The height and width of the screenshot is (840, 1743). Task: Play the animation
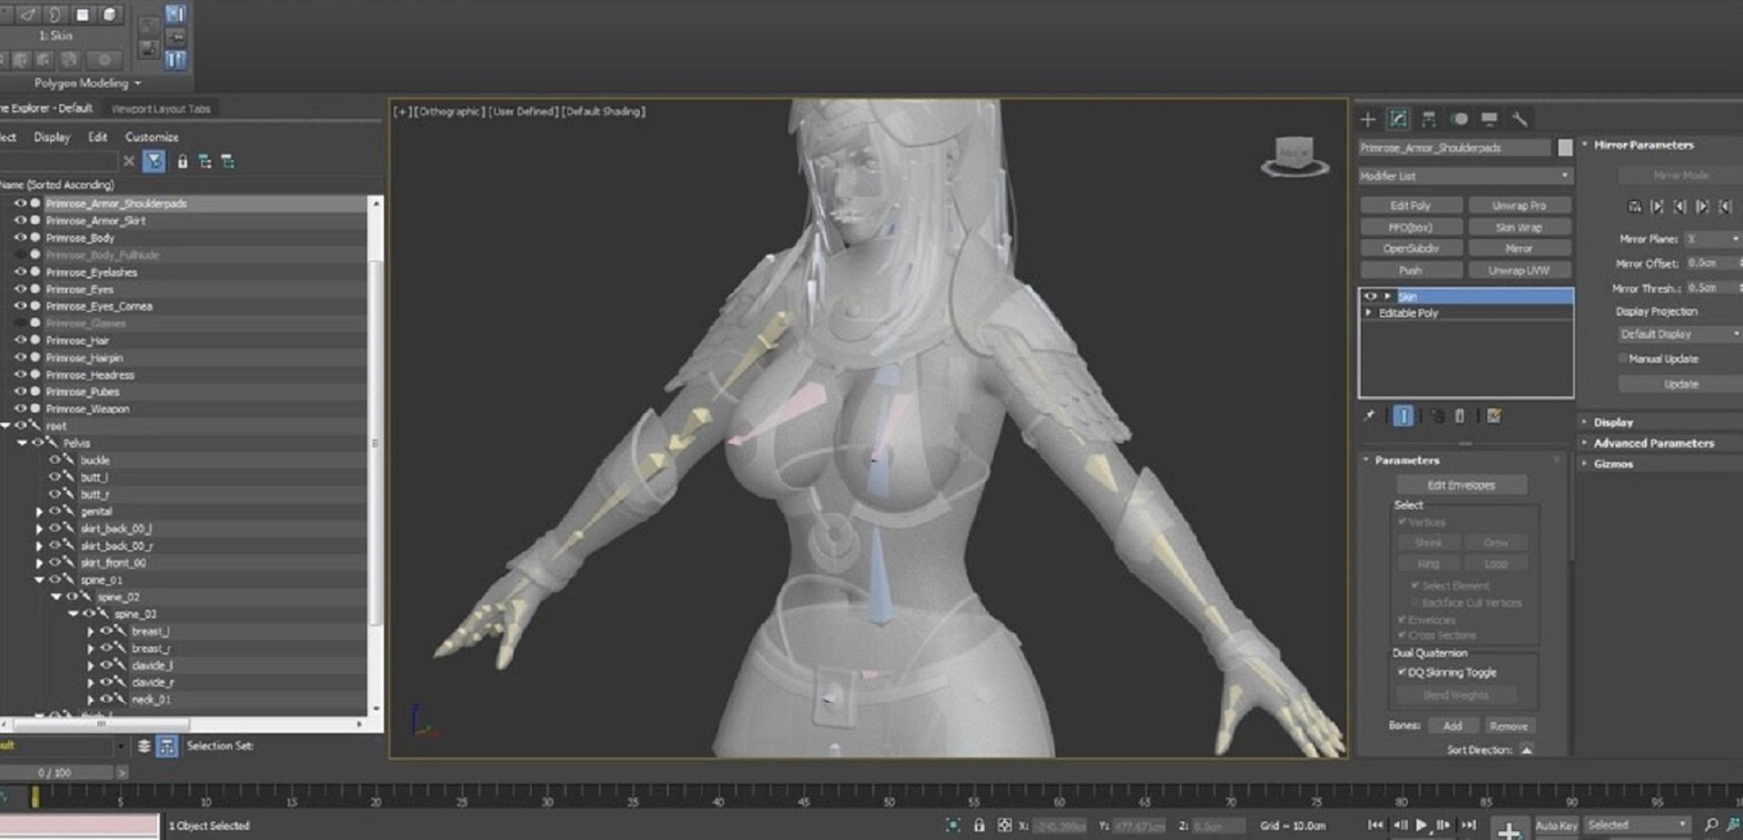coord(1422,825)
